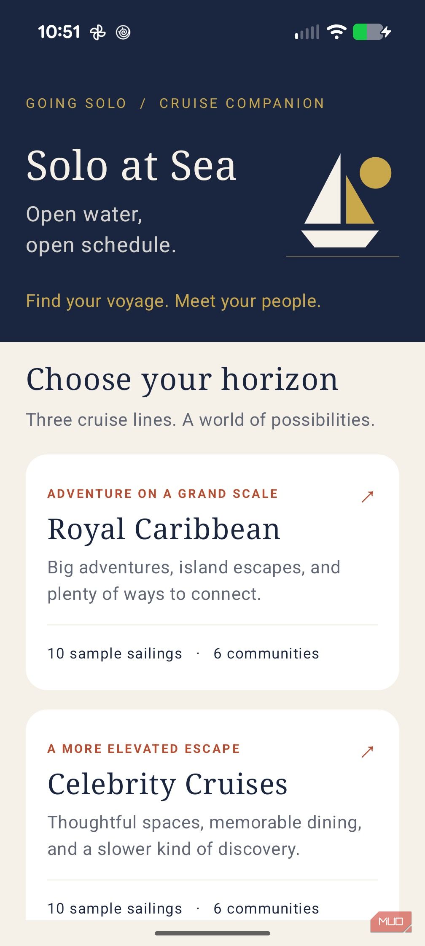This screenshot has width=425, height=946.
Task: Tap Celebrity Cruises' 6 communities label
Action: [266, 908]
